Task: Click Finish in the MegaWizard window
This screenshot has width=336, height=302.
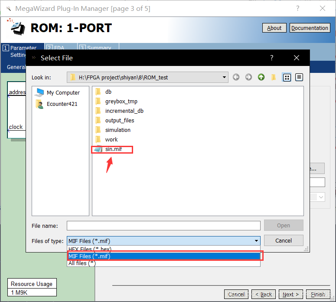Action: coord(318,294)
